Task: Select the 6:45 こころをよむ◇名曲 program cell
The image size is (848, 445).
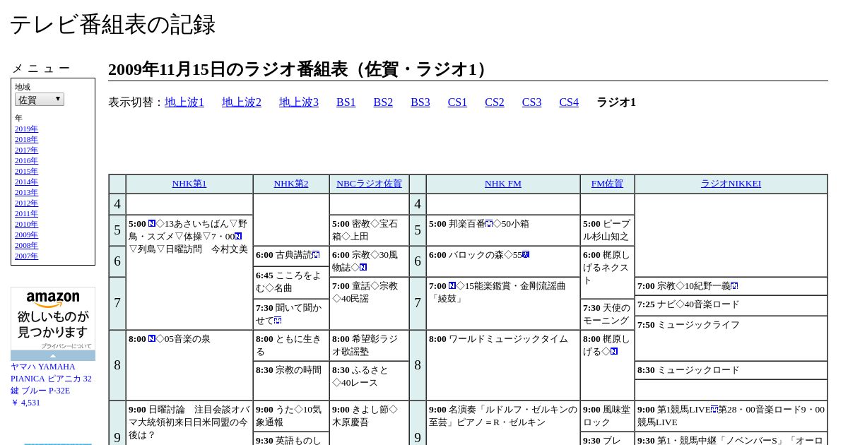Action: coord(291,283)
